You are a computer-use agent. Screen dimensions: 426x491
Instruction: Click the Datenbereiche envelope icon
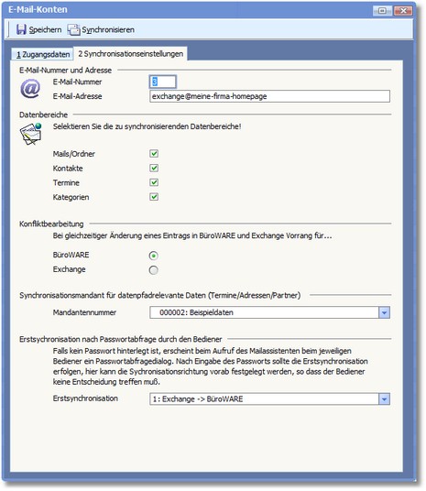click(x=31, y=134)
